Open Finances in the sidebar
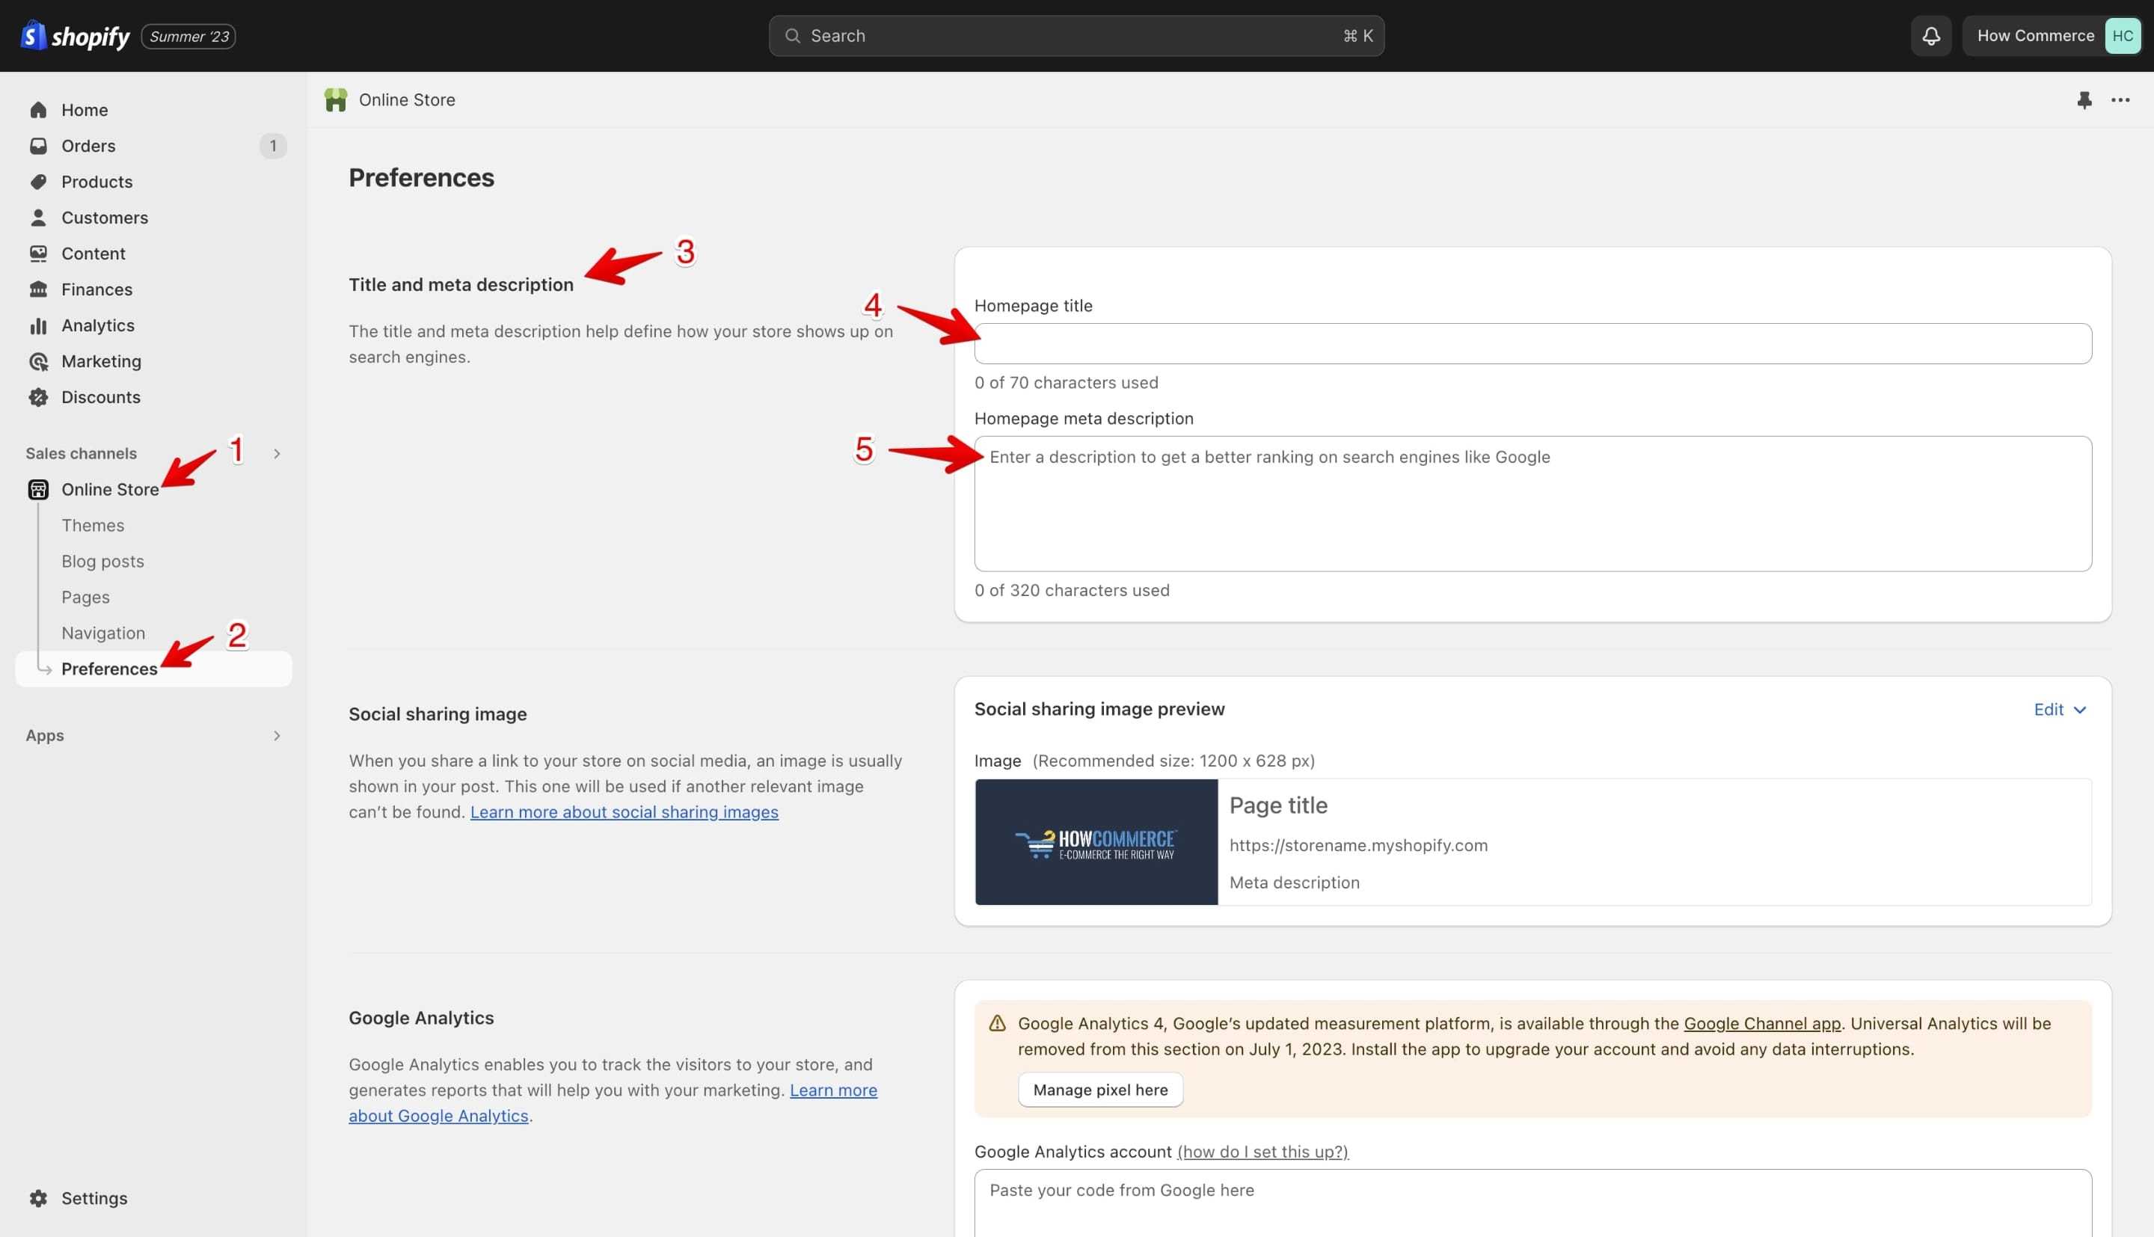2154x1237 pixels. point(154,289)
